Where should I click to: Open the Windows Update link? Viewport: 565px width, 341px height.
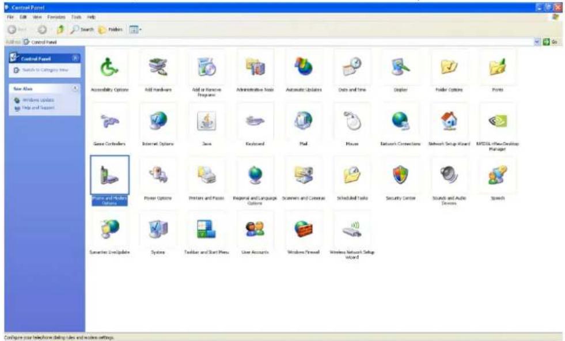38,100
